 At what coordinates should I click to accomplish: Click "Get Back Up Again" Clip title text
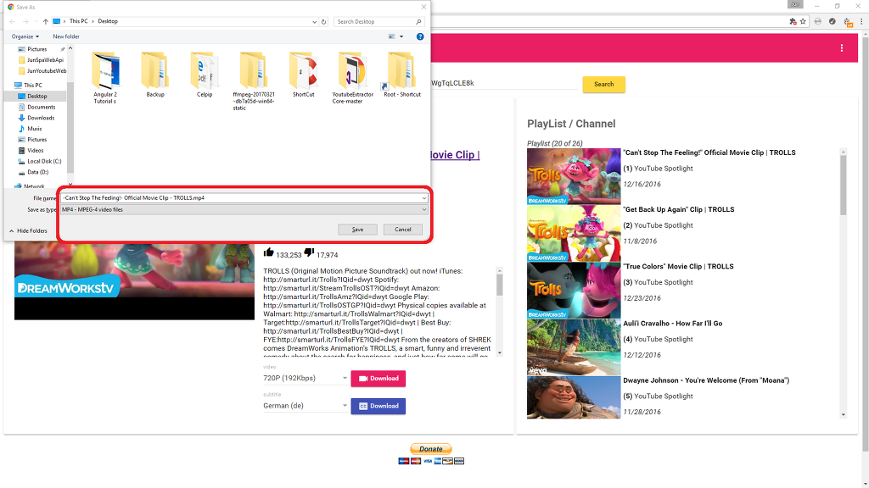[679, 210]
